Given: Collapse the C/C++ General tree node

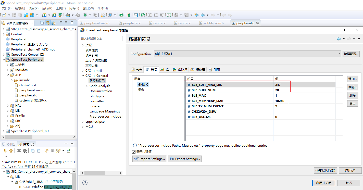Looking at the screenshot, I should [x=83, y=76].
